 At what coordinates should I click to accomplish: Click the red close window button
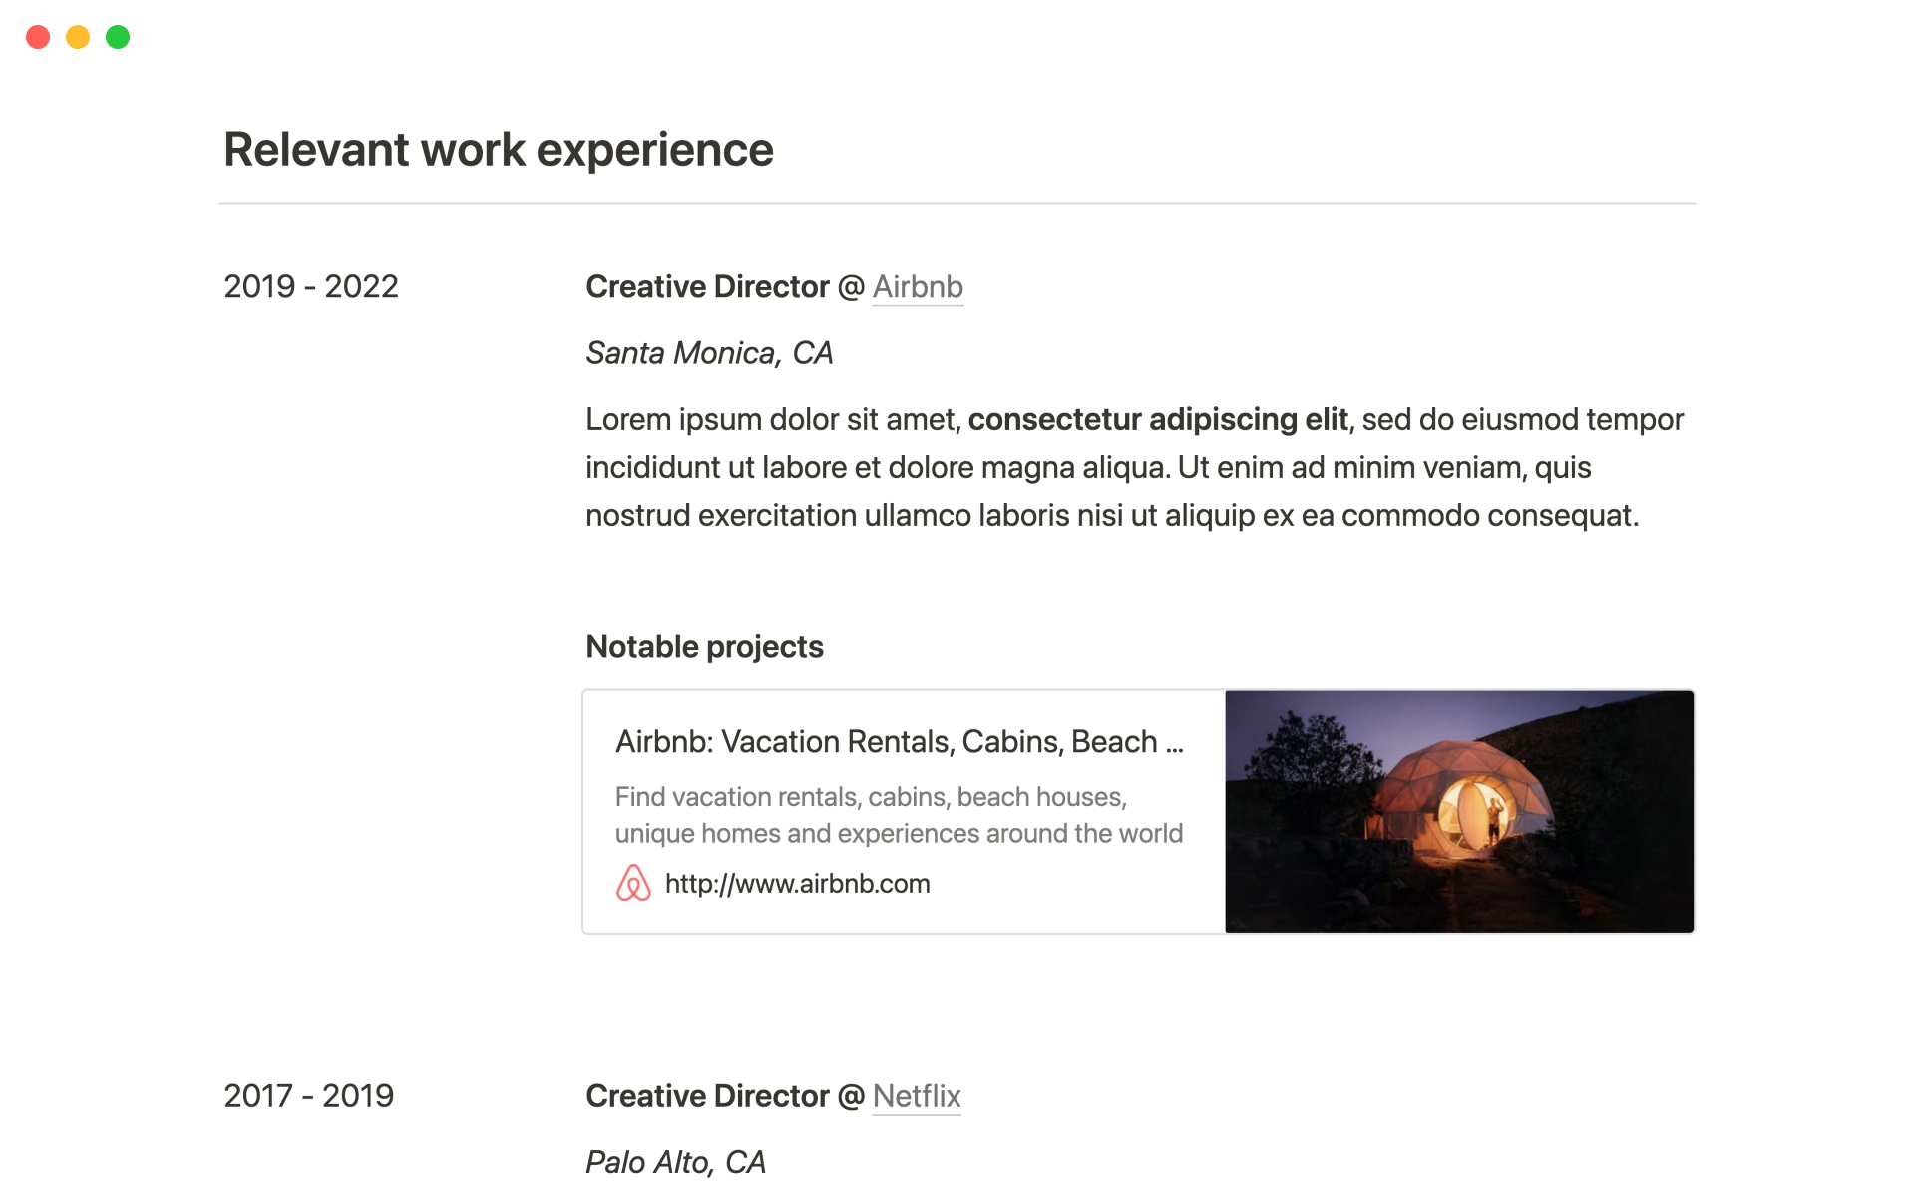pyautogui.click(x=38, y=37)
